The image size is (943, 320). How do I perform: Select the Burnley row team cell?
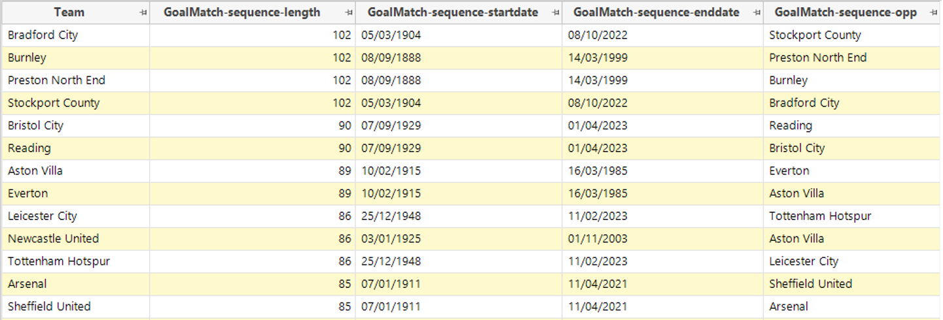click(27, 57)
